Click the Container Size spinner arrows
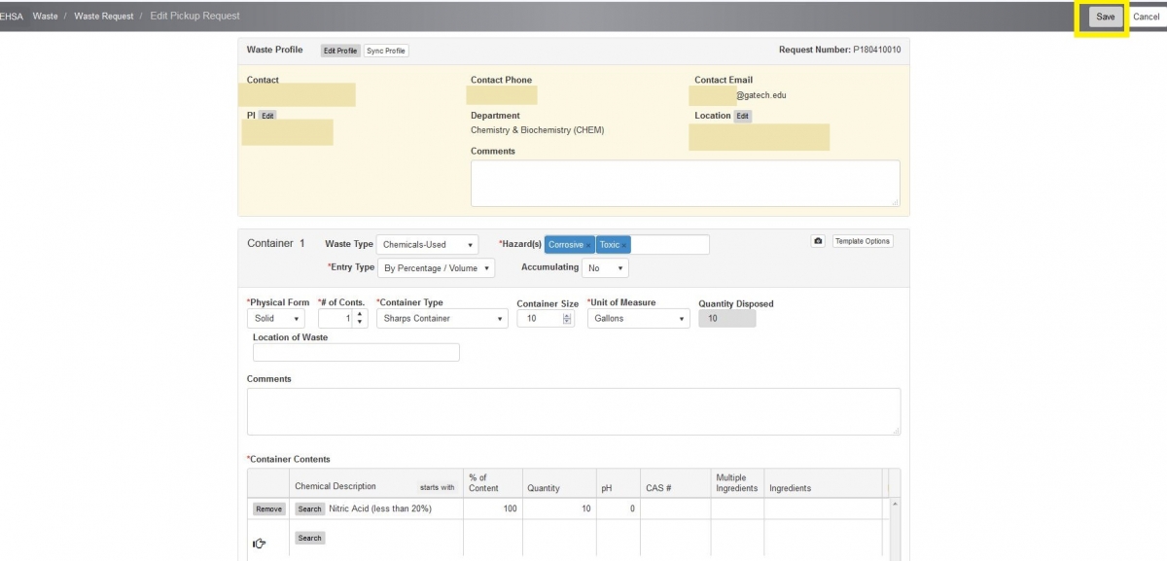The height and width of the screenshot is (561, 1167). coord(568,319)
